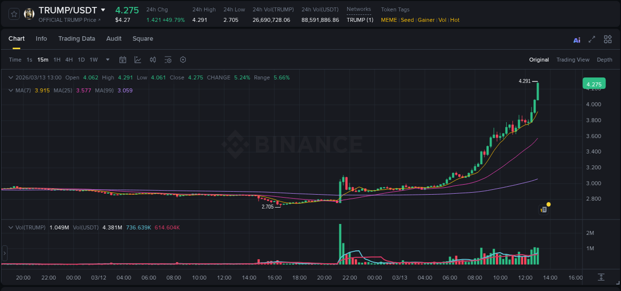
Task: Collapse the MA indicator row
Action: [x=11, y=90]
